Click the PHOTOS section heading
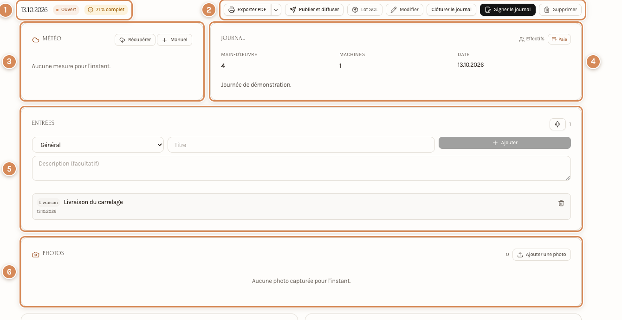The image size is (622, 320). 53,253
